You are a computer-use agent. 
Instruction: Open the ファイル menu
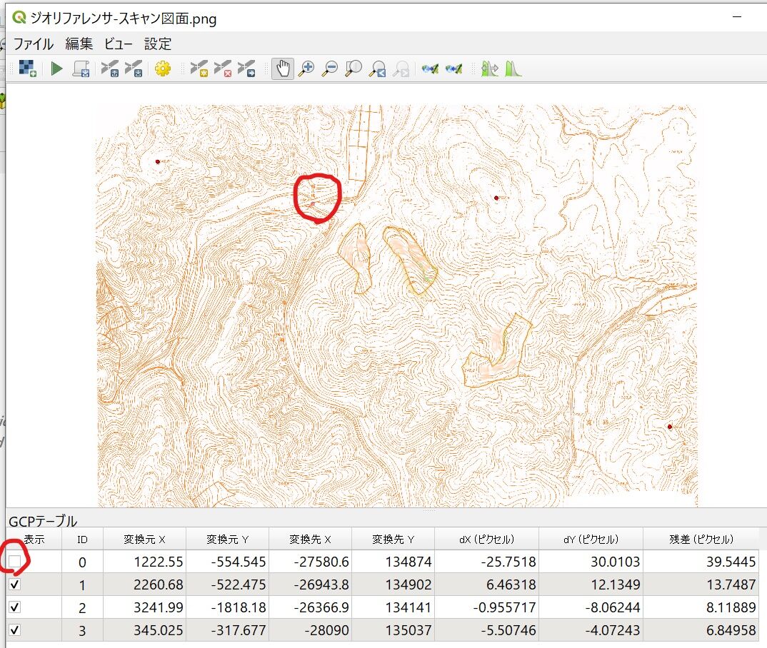click(34, 44)
